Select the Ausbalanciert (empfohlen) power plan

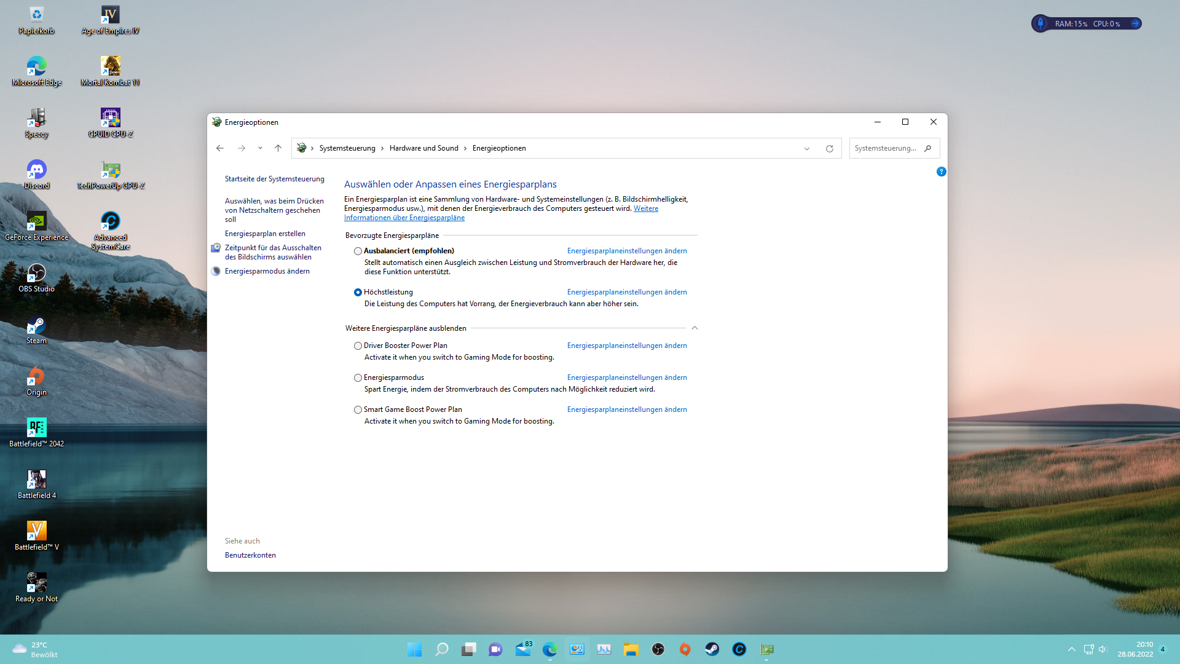[358, 251]
